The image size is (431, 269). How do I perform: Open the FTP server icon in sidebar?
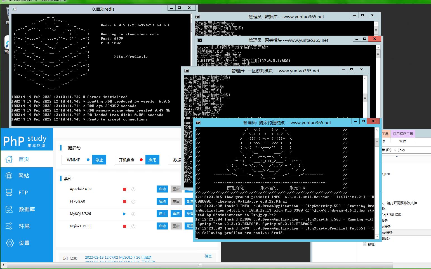(9, 193)
